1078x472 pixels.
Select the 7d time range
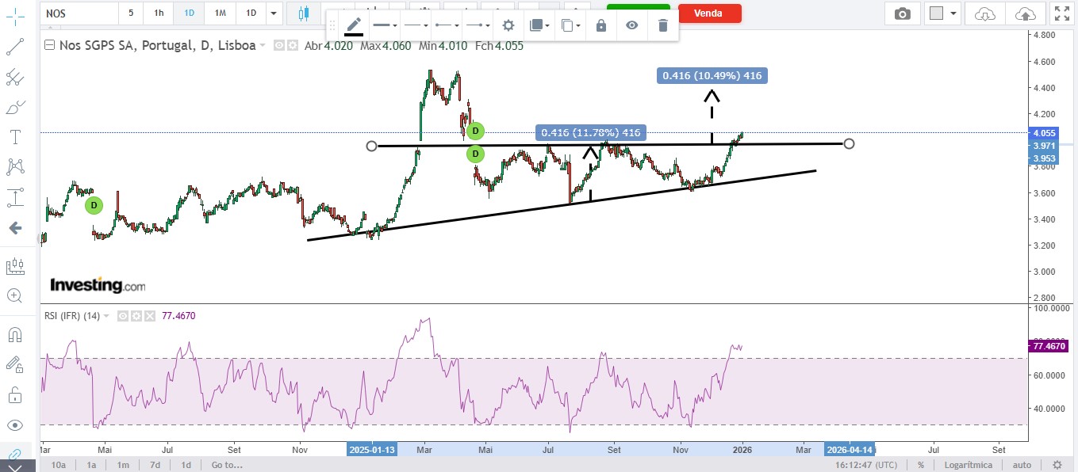point(155,465)
